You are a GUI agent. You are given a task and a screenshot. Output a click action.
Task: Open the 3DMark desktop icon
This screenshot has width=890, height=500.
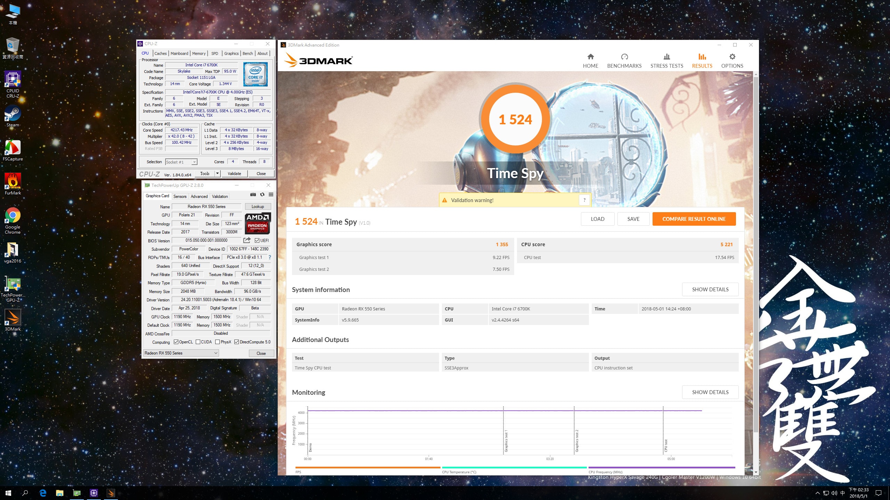coord(13,320)
